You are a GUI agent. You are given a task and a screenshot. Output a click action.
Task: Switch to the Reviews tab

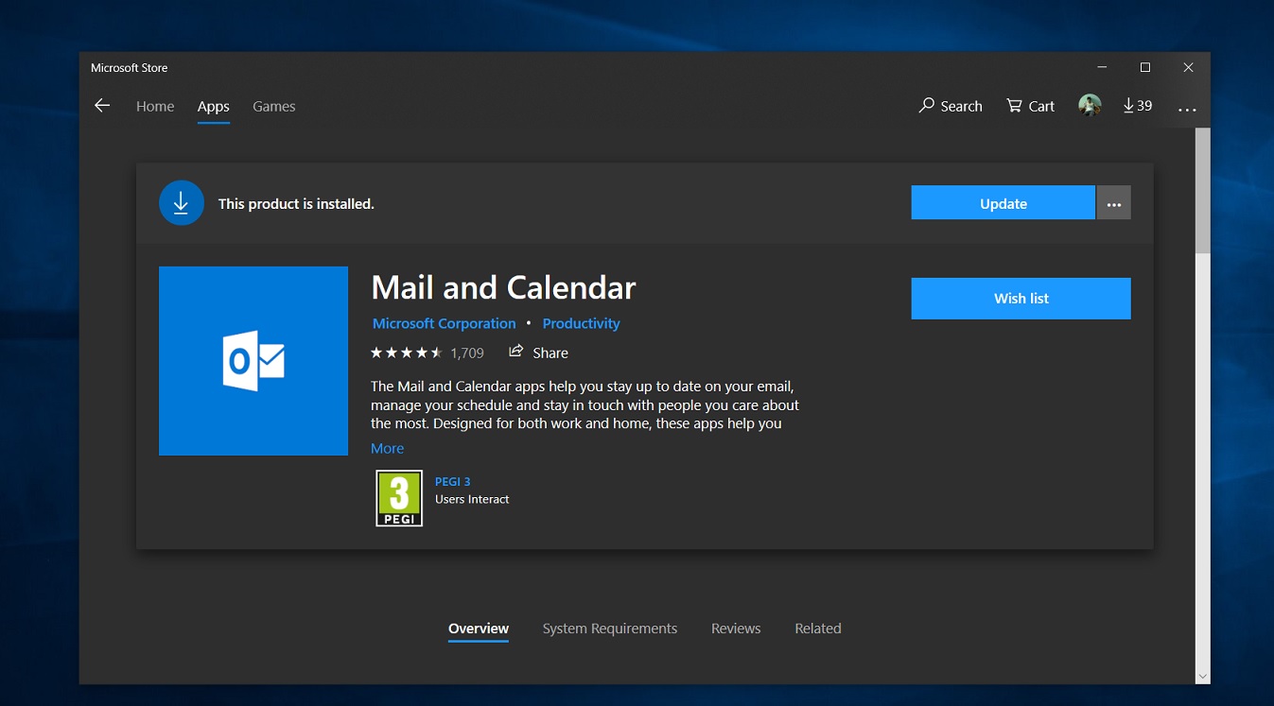(x=735, y=628)
